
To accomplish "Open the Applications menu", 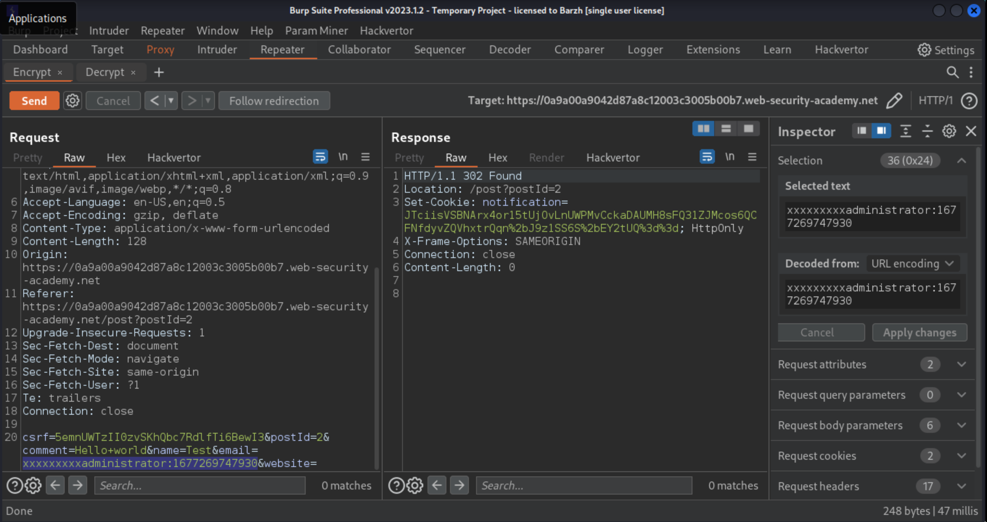I will (x=38, y=18).
